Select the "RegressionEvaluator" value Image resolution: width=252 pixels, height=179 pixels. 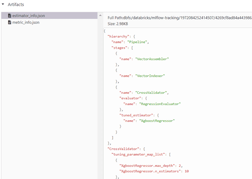160,104
